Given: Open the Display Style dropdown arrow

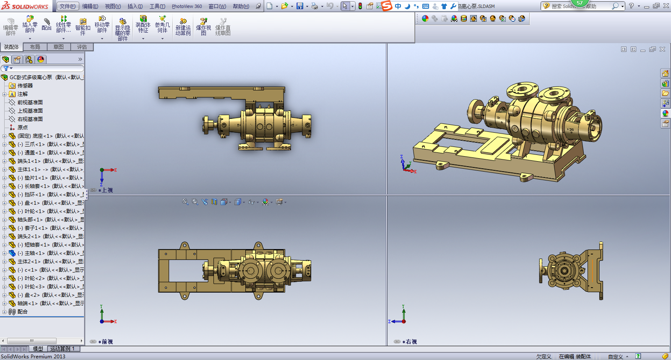Looking at the screenshot, I should click(244, 202).
